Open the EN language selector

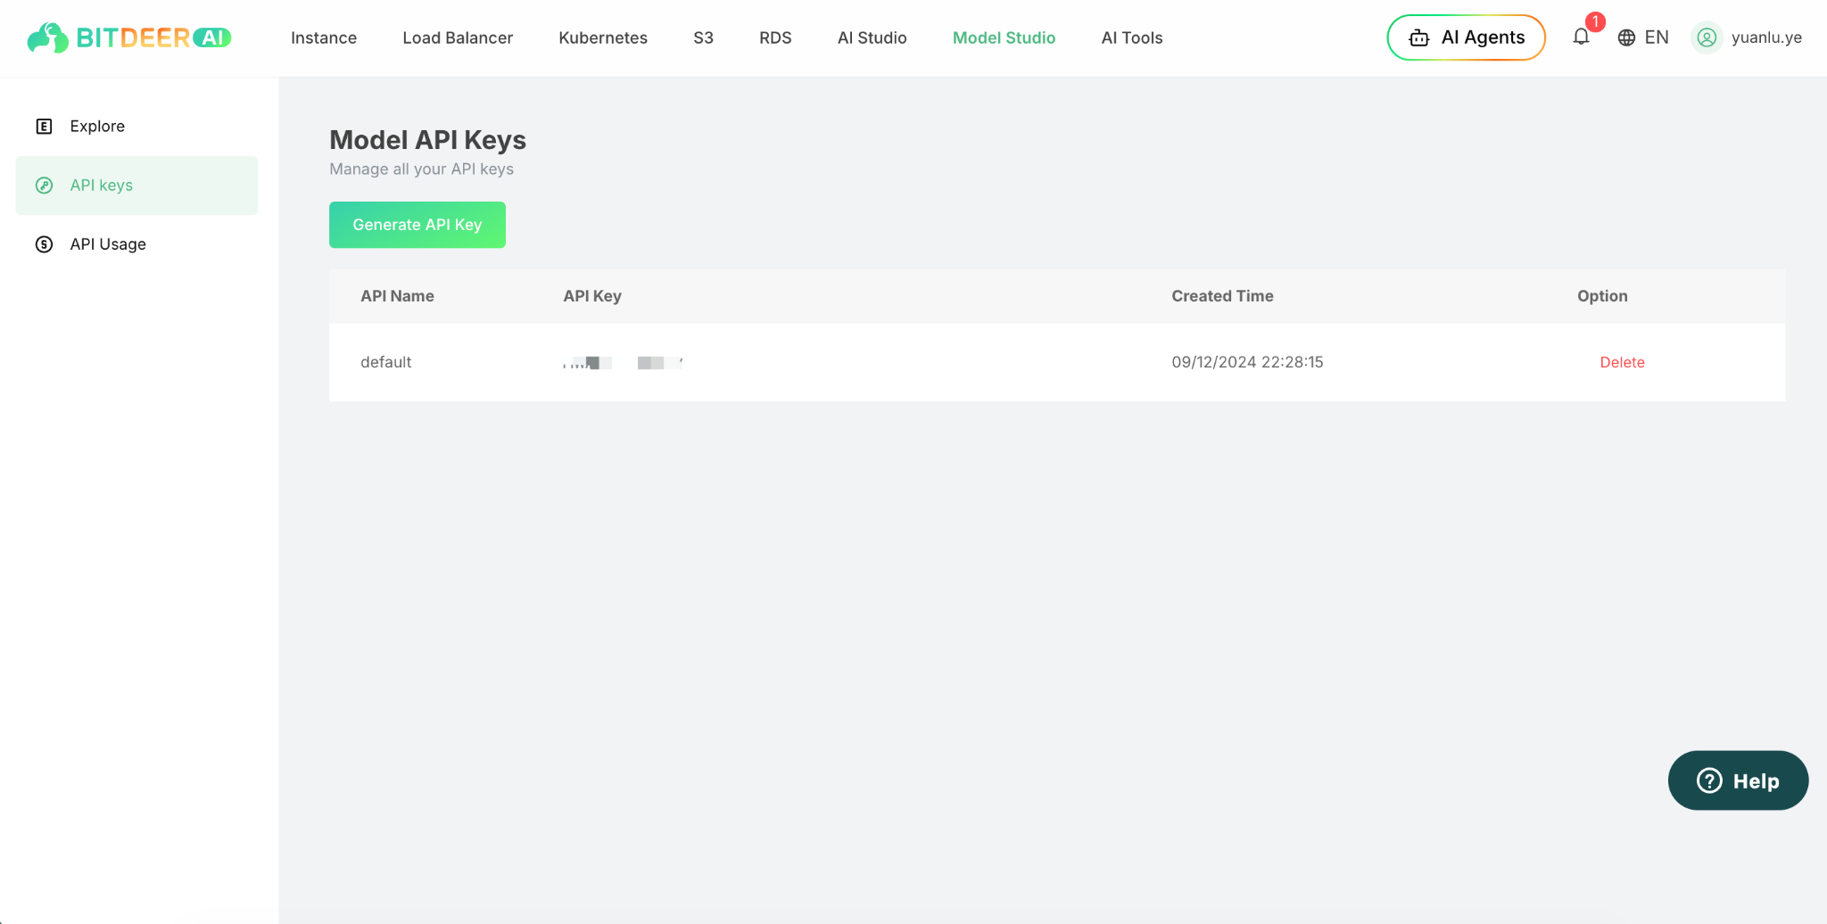coord(1658,37)
